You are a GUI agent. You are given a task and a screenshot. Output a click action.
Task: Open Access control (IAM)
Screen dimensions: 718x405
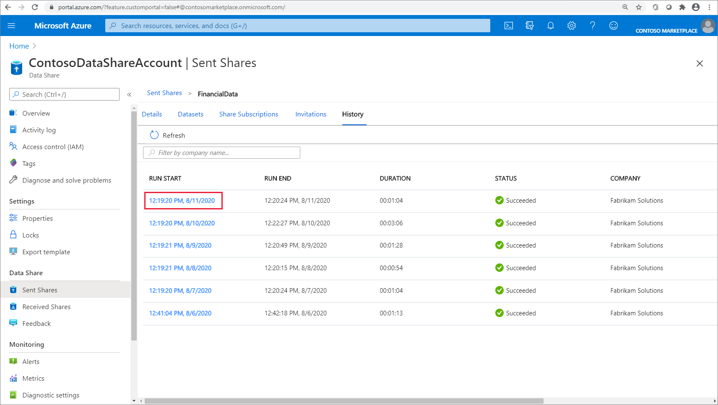[x=53, y=147]
